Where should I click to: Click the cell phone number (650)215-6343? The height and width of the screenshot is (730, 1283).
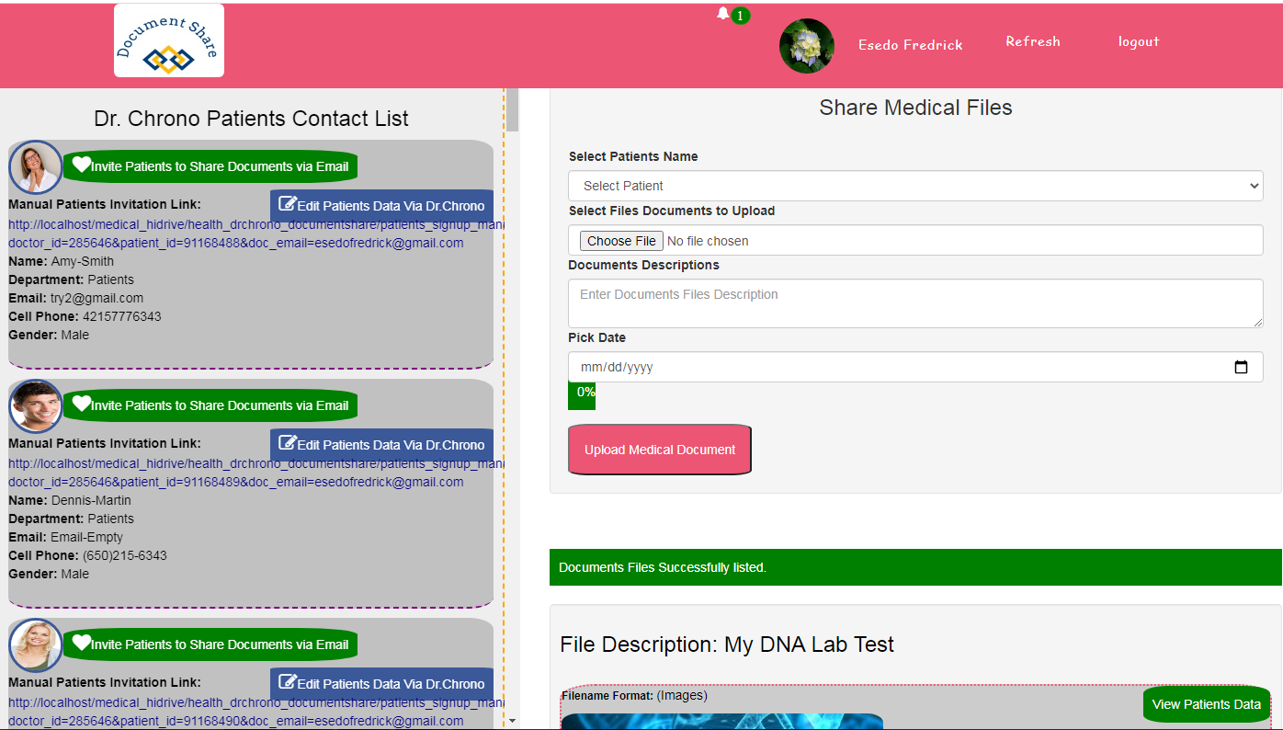(125, 555)
